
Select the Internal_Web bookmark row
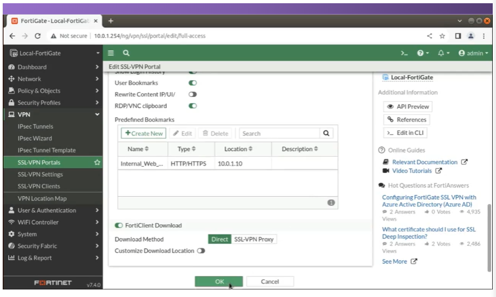coord(228,163)
